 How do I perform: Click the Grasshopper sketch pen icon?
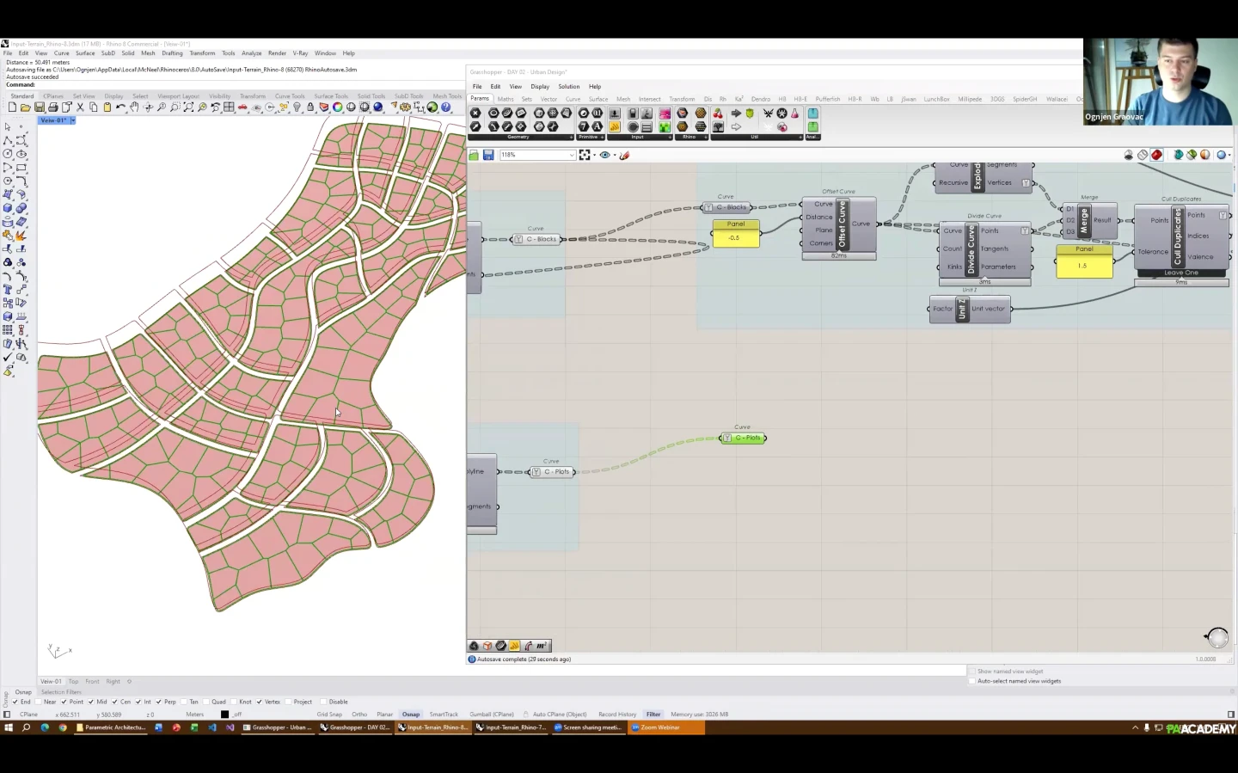tap(625, 155)
